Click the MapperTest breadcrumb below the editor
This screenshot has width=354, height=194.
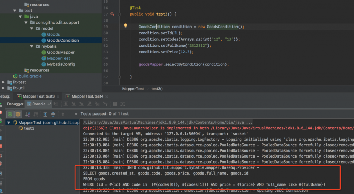133,89
